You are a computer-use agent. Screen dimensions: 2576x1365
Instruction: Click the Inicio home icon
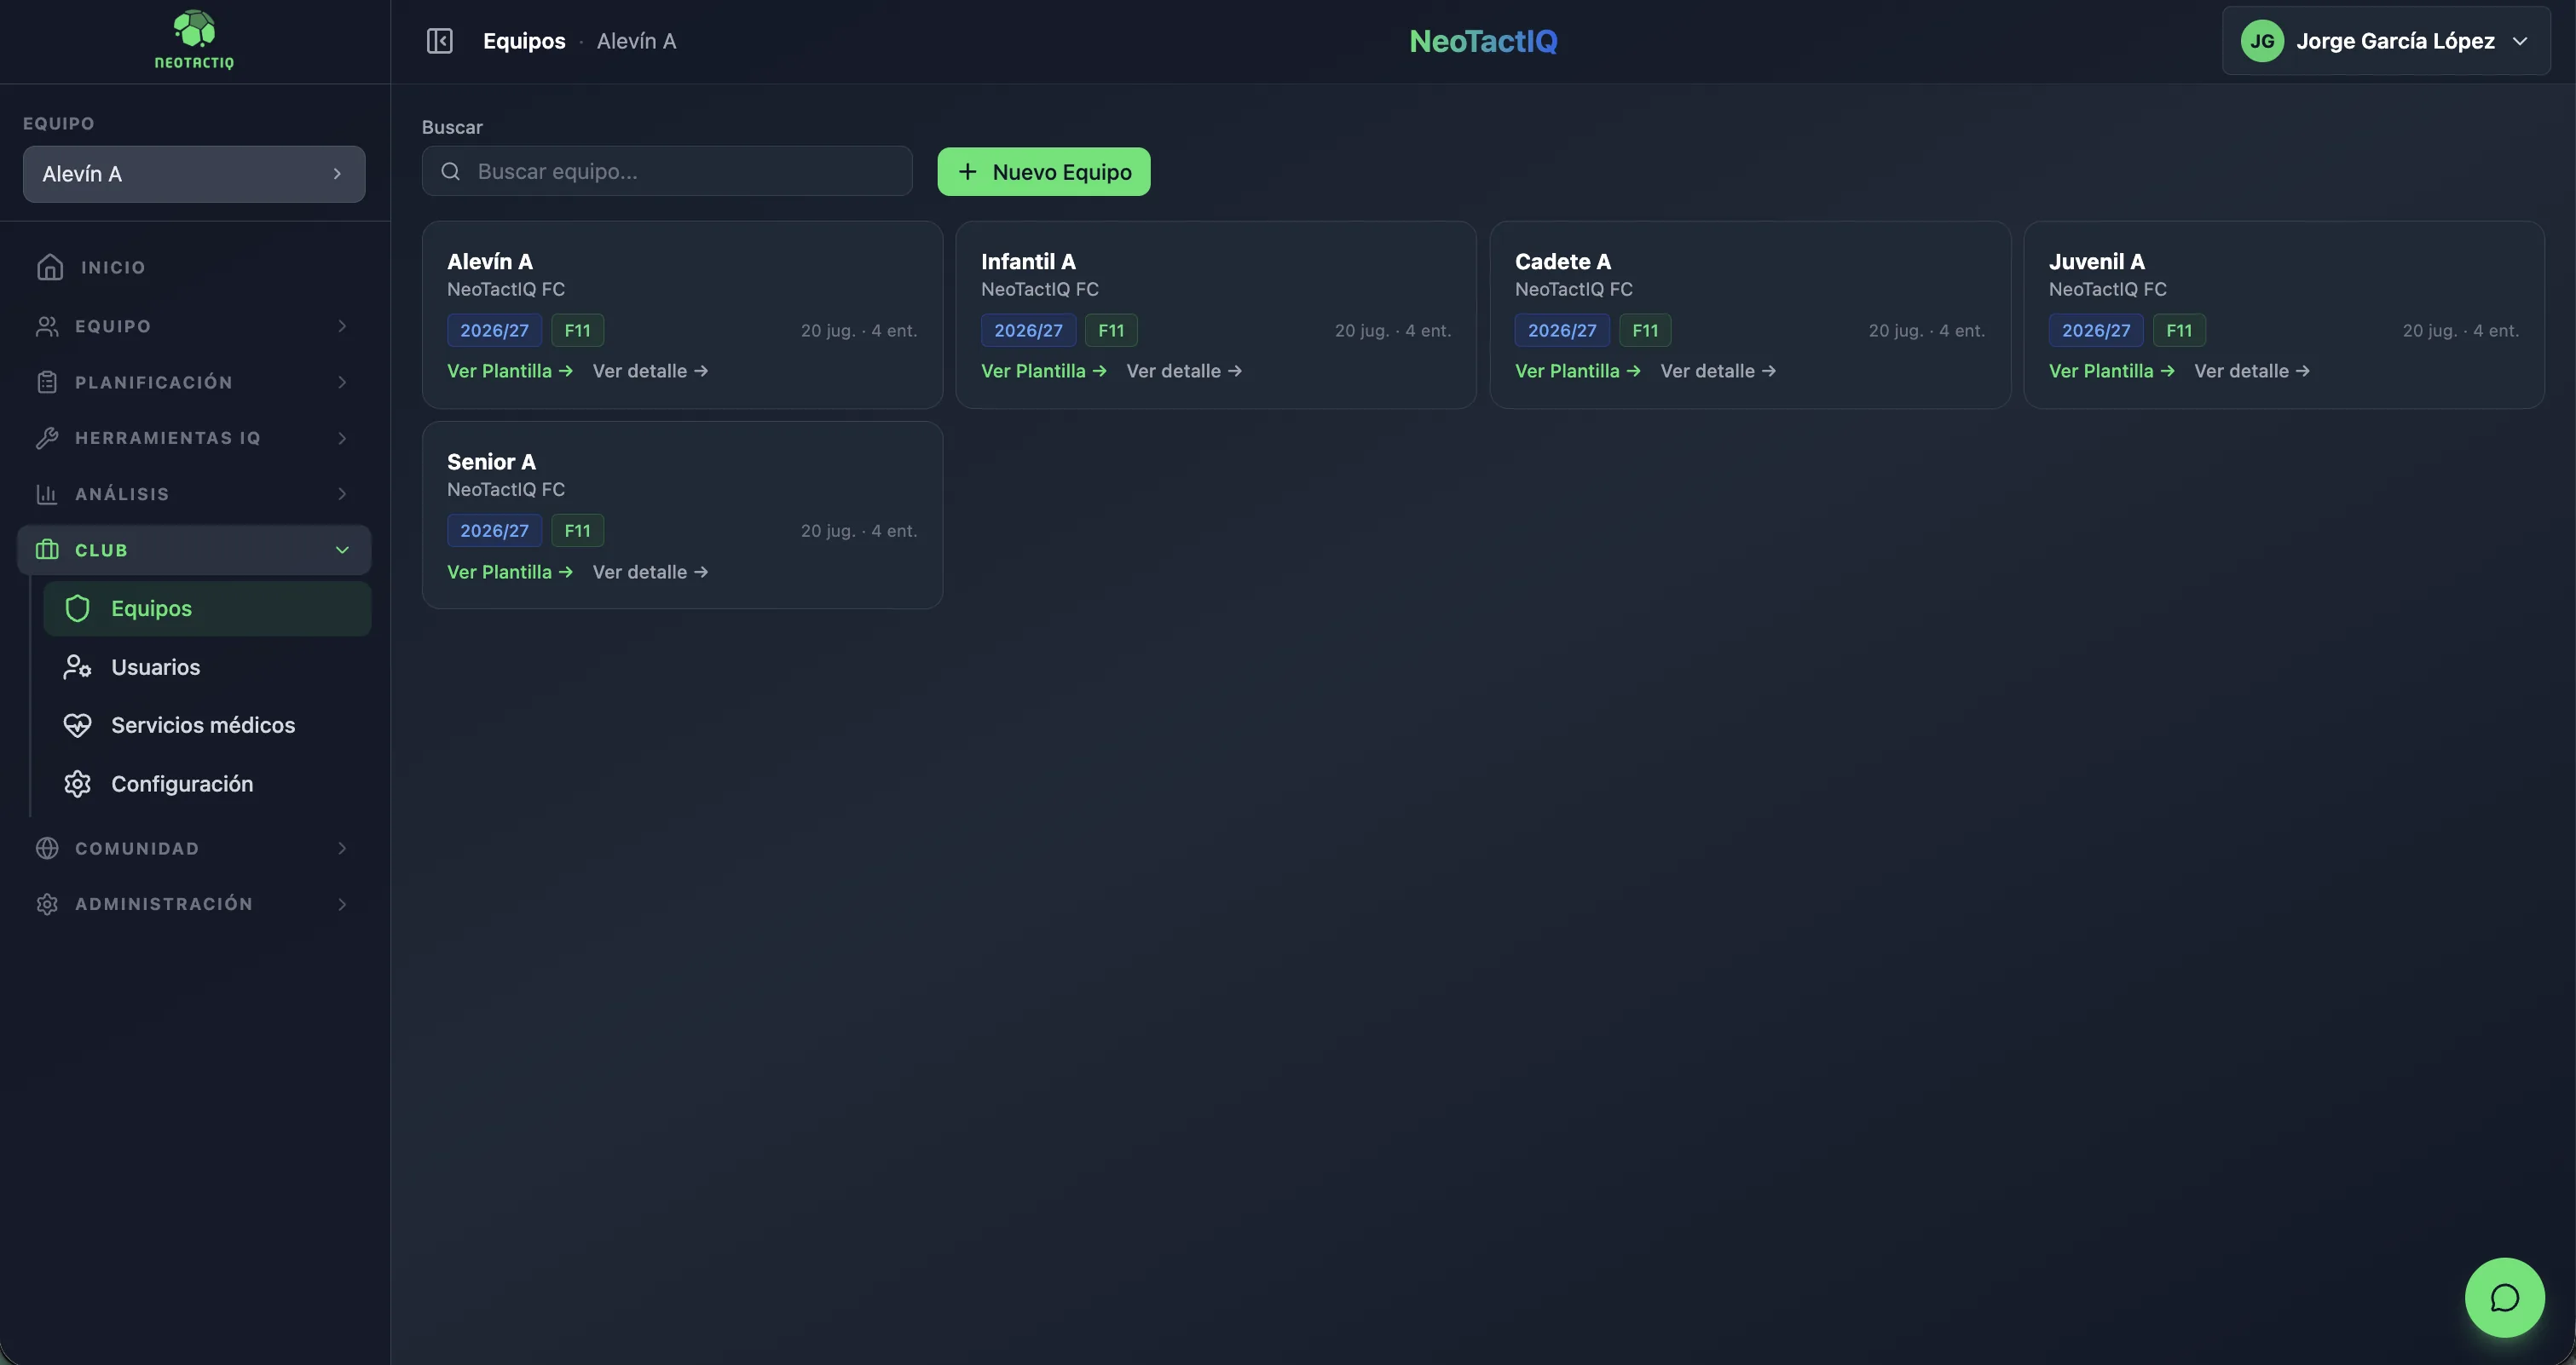(x=50, y=267)
